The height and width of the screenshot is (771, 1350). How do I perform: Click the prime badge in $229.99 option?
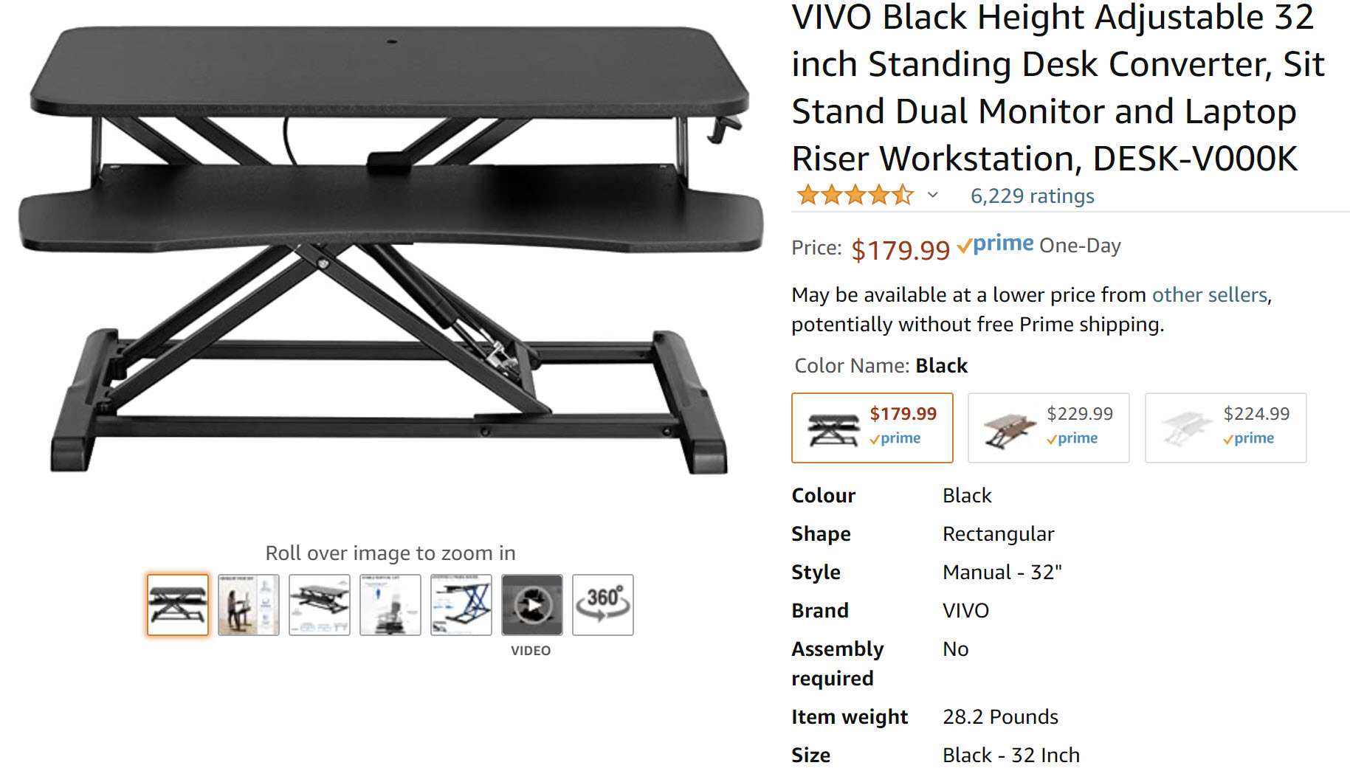(1072, 438)
